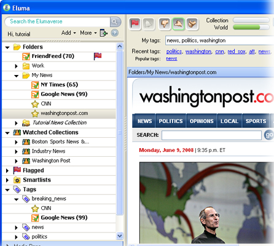
Task: Expand the Smartlists section
Action: click(7, 180)
